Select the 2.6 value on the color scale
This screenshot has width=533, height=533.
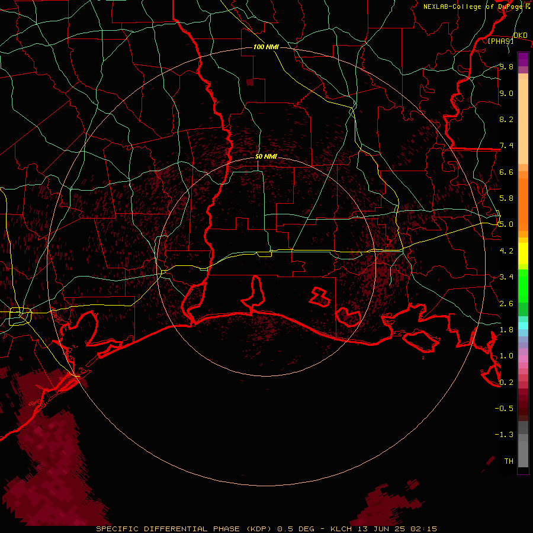click(506, 304)
